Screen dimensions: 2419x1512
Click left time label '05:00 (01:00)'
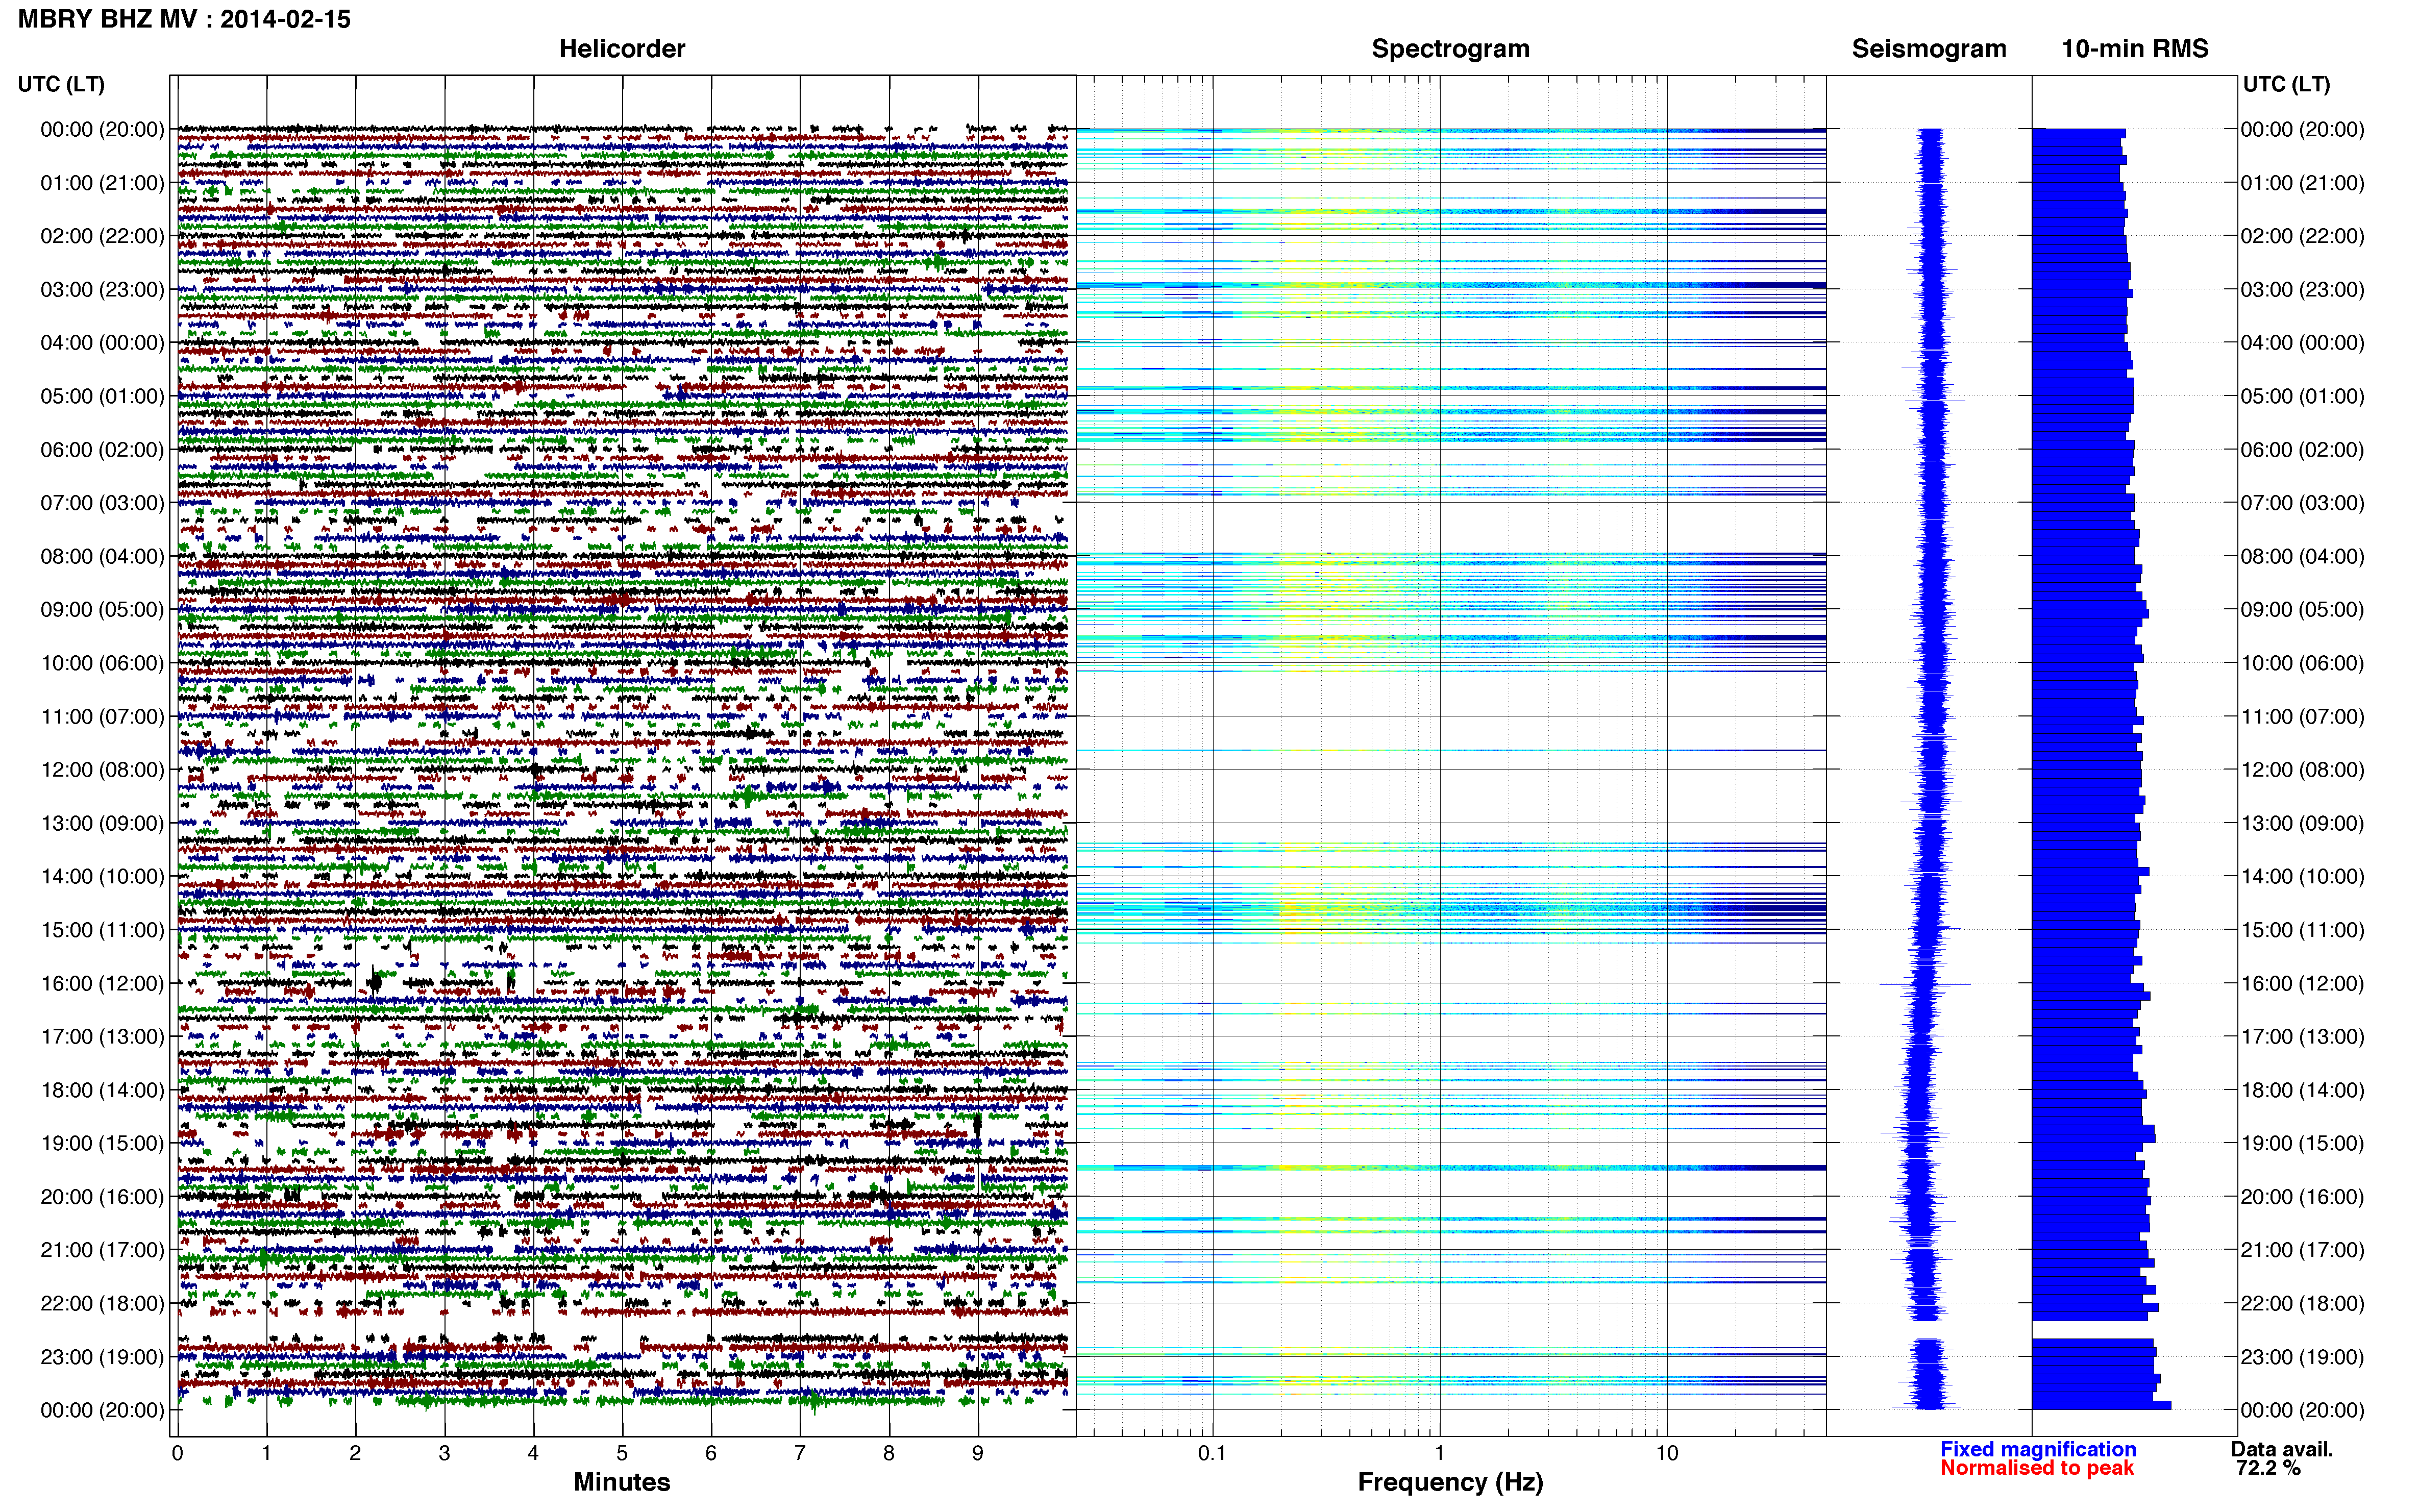pos(102,396)
